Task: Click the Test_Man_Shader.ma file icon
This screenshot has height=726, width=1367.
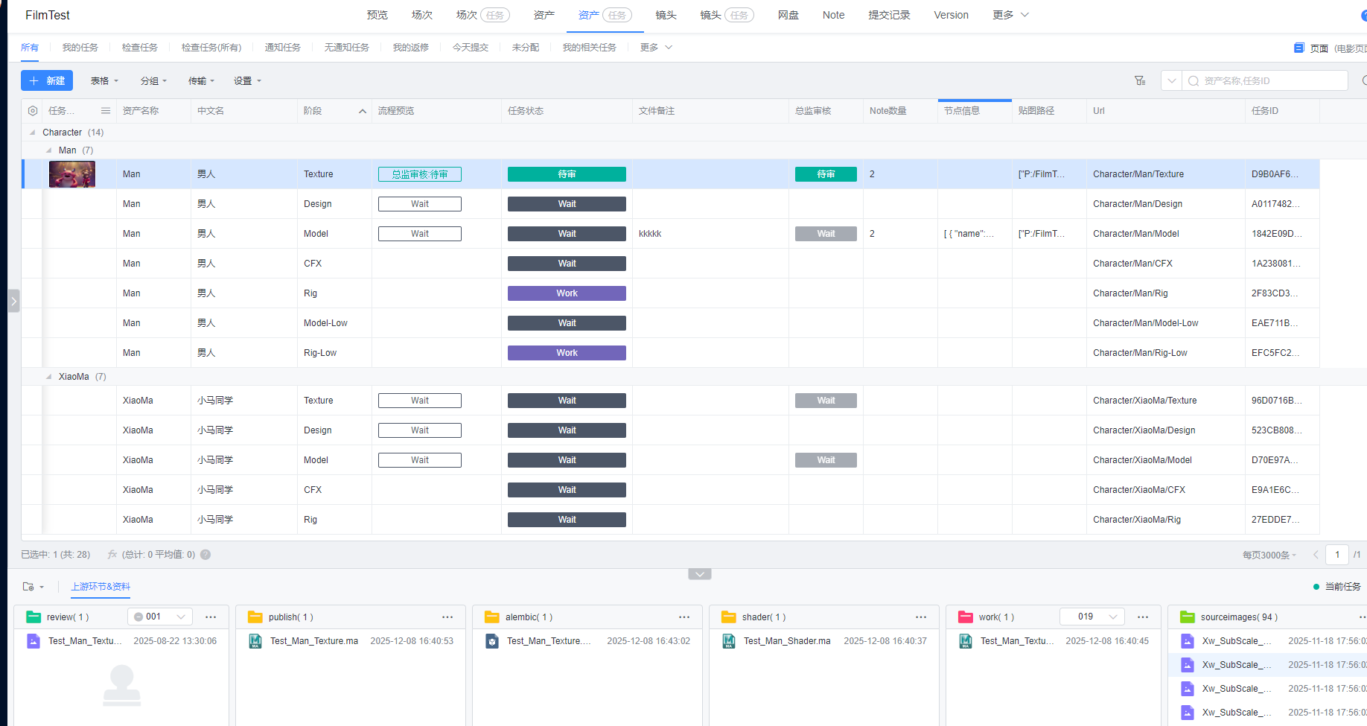Action: pos(729,640)
